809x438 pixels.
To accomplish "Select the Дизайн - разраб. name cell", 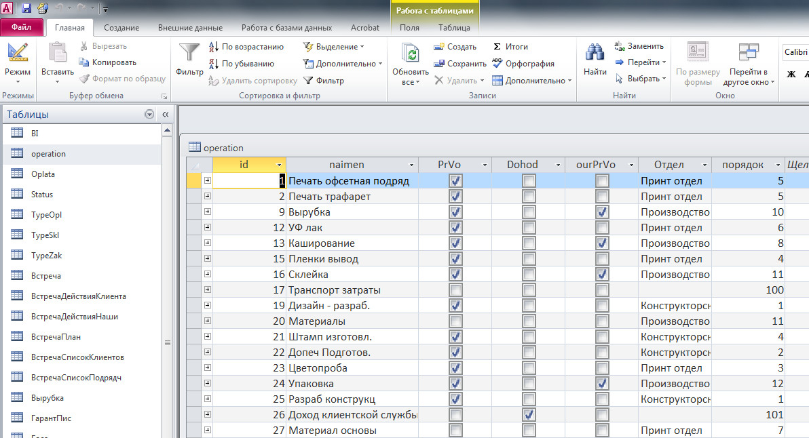I will click(x=352, y=306).
